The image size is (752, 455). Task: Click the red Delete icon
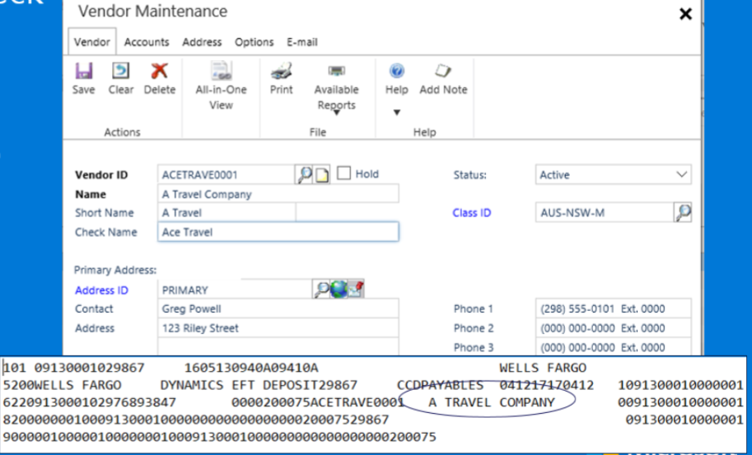[159, 71]
